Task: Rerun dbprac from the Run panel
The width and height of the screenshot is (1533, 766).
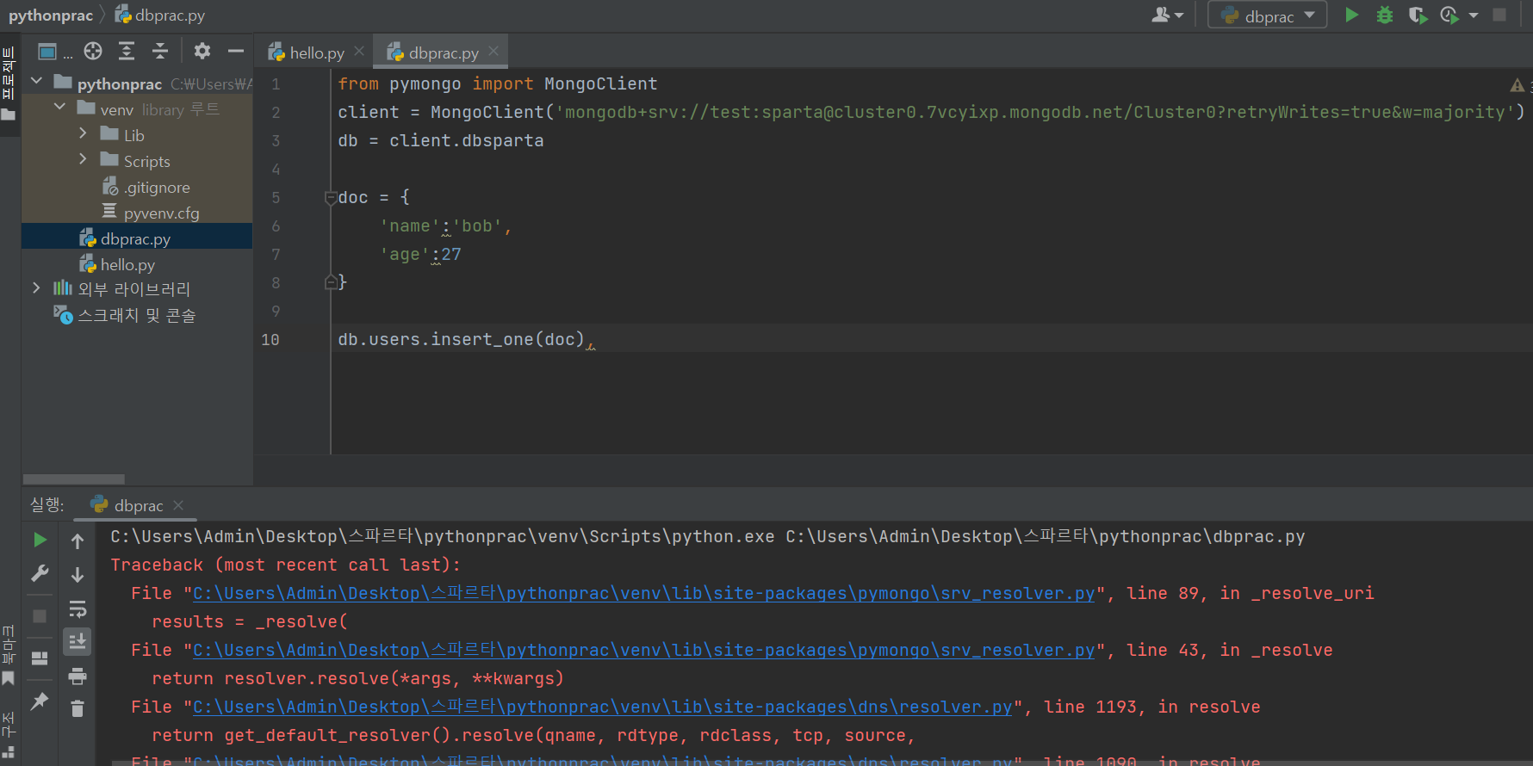Action: 40,540
